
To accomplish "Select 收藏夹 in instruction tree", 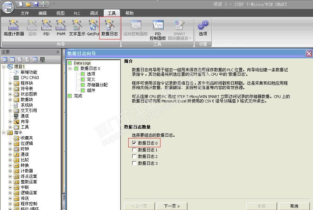I will pos(27,138).
